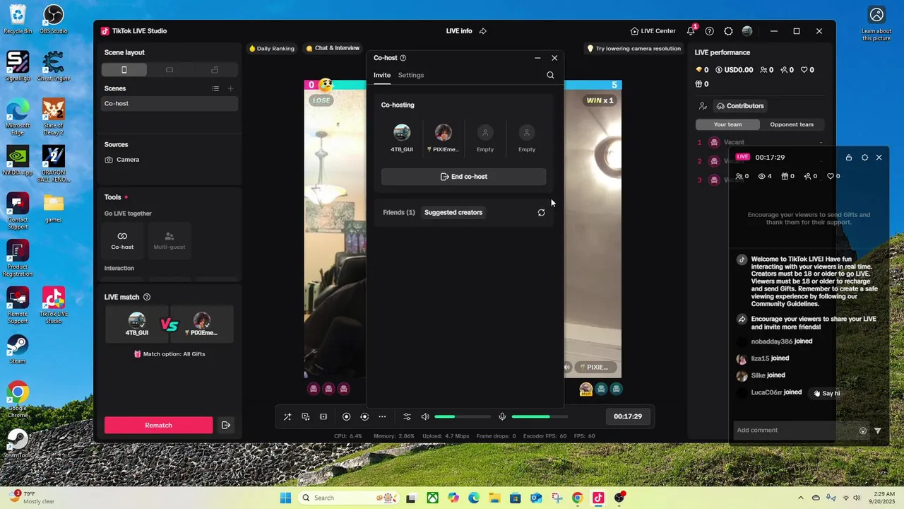Click the Multi-guest tool tile
This screenshot has height=509, width=904.
pyautogui.click(x=169, y=240)
